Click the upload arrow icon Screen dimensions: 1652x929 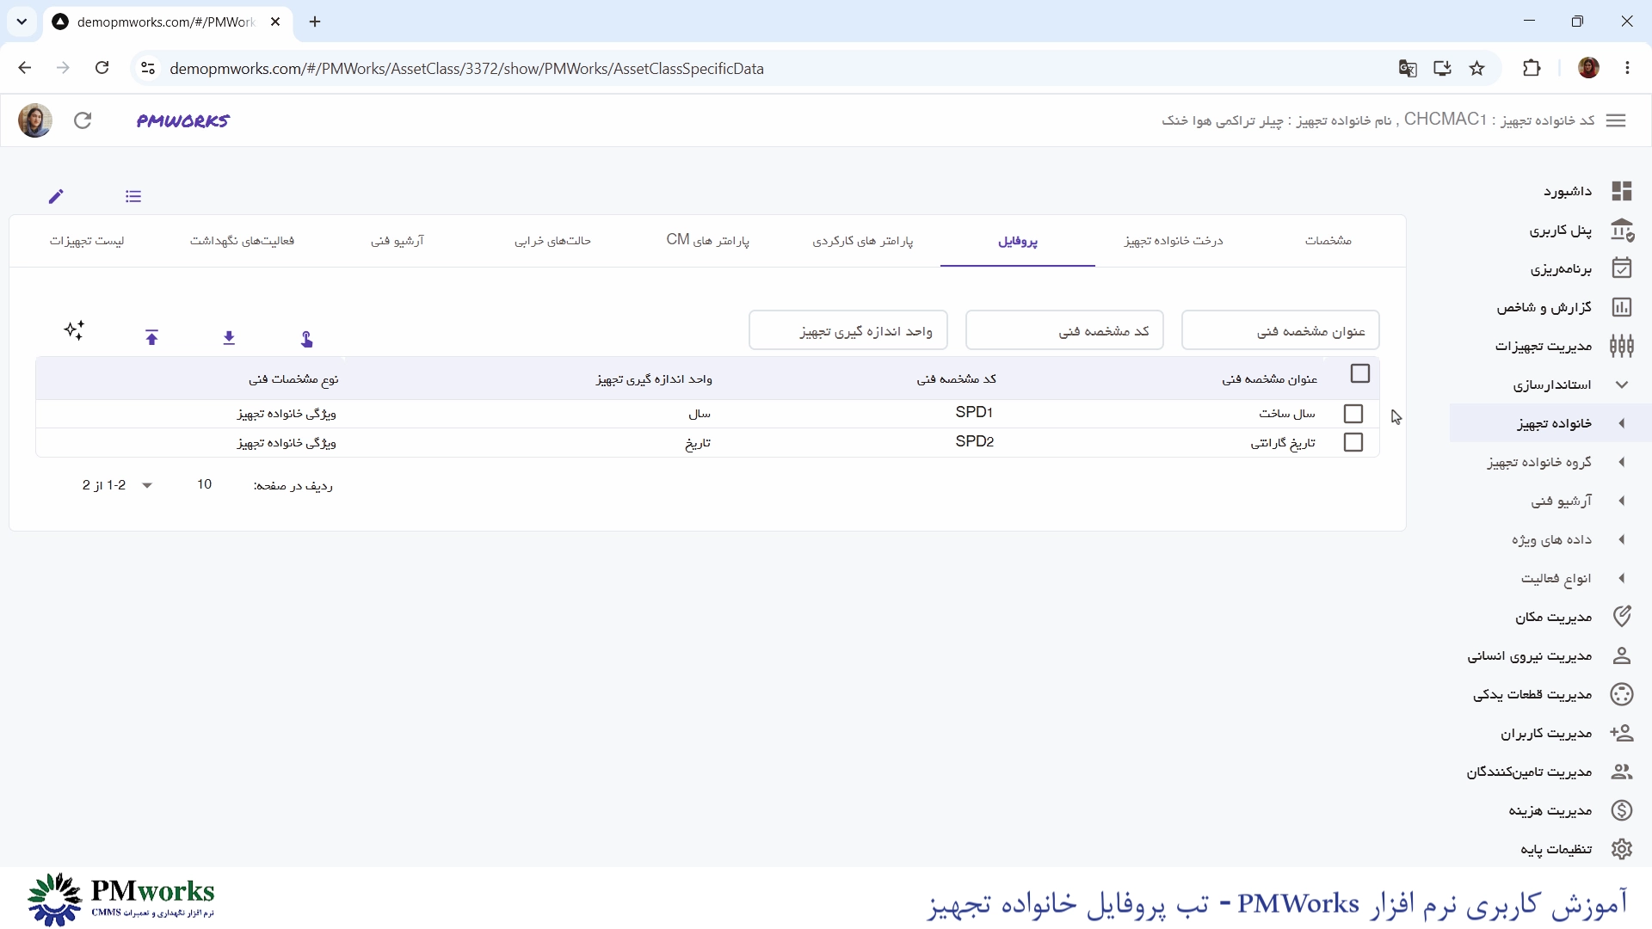coord(152,338)
